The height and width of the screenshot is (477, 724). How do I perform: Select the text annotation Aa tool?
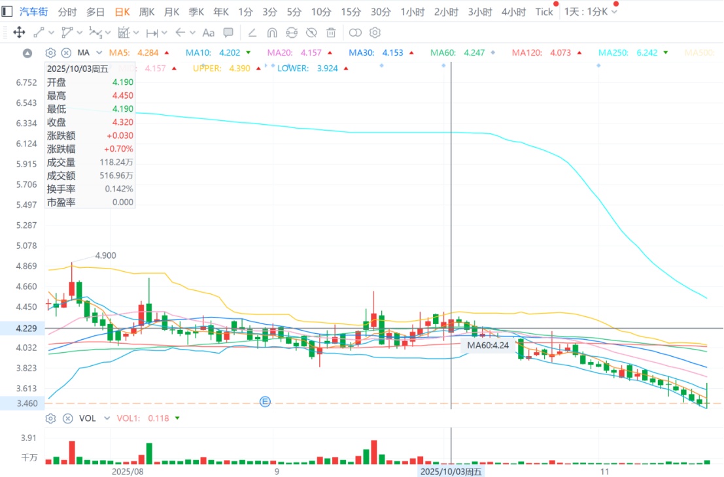pyautogui.click(x=209, y=33)
